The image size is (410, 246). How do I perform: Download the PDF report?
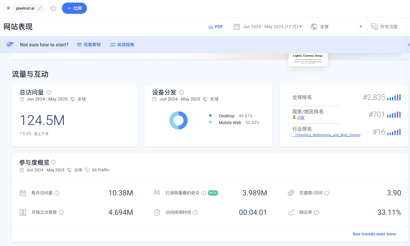pos(216,27)
